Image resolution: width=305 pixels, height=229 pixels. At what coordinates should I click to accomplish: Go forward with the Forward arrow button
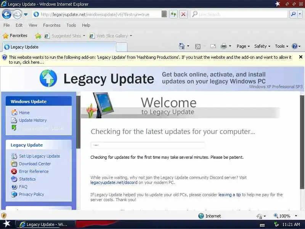[17, 14]
